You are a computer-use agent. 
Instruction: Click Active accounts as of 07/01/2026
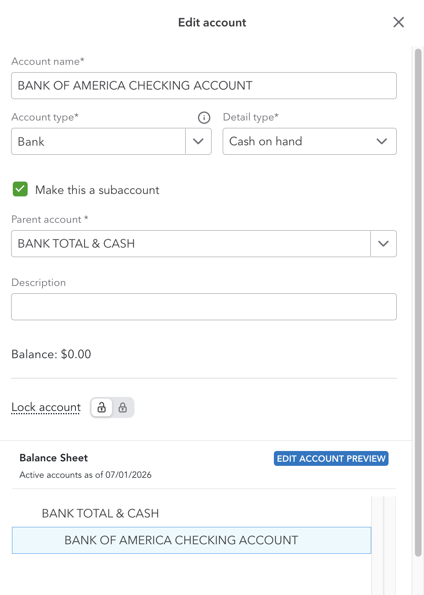85,475
